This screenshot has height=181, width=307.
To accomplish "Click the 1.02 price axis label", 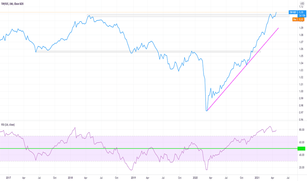I will [x=301, y=77].
